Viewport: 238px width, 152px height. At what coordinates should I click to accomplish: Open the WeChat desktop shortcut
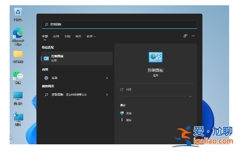[18, 77]
